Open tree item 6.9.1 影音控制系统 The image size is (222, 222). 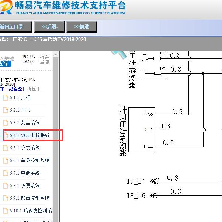point(30,198)
